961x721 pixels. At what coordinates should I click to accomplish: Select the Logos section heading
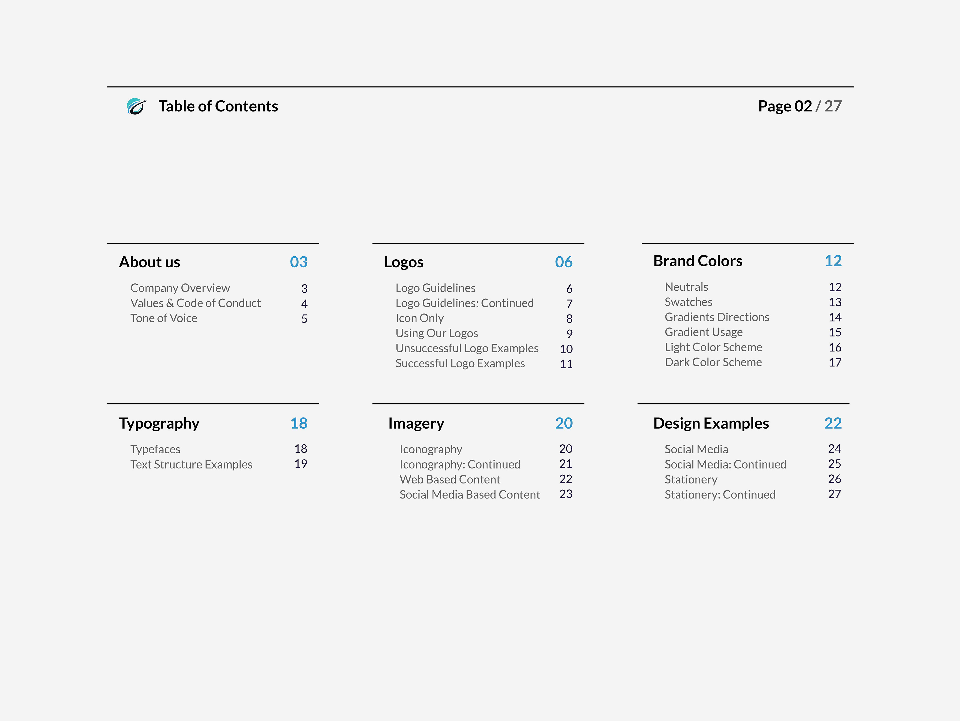point(404,262)
